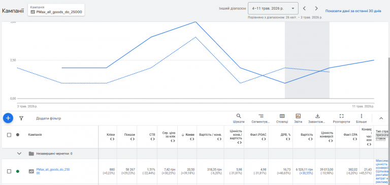390x185 pixels.
Task: Sort by the Кліки column header
Action: (111, 135)
